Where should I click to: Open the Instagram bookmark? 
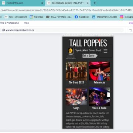126,17
